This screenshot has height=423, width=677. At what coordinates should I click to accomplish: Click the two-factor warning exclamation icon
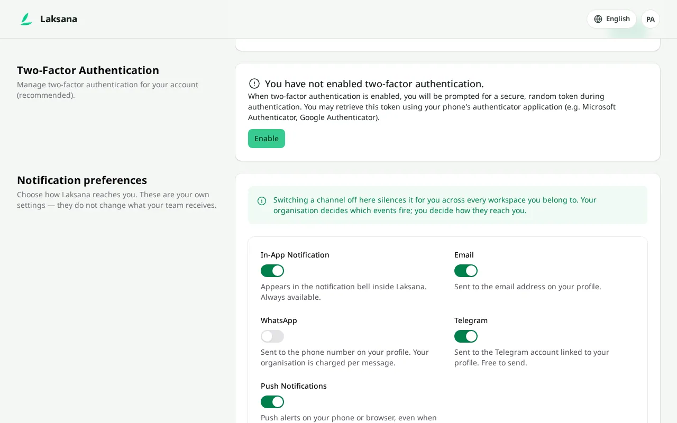tap(254, 84)
